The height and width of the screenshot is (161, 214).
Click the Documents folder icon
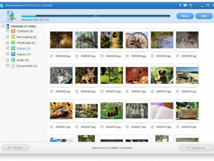click(x=13, y=66)
